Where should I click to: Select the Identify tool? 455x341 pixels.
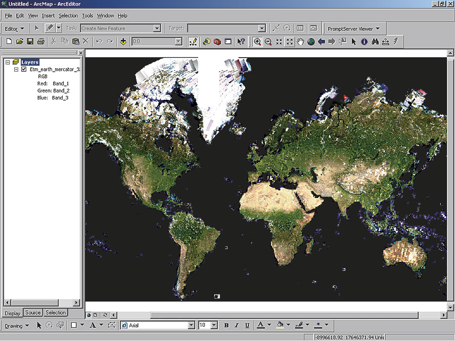coord(364,41)
